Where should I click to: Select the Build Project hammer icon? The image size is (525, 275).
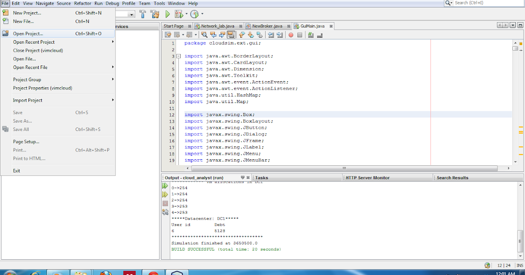coord(143,14)
